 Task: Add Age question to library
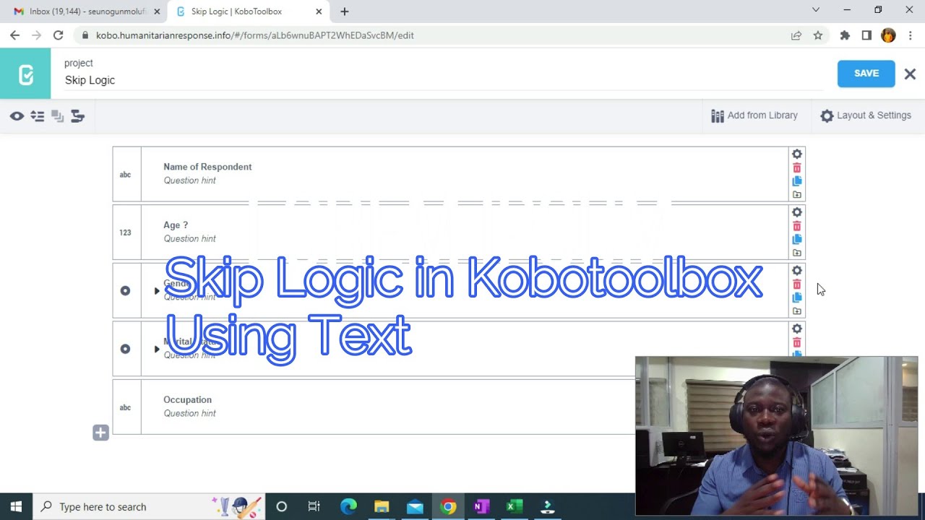[x=796, y=253]
